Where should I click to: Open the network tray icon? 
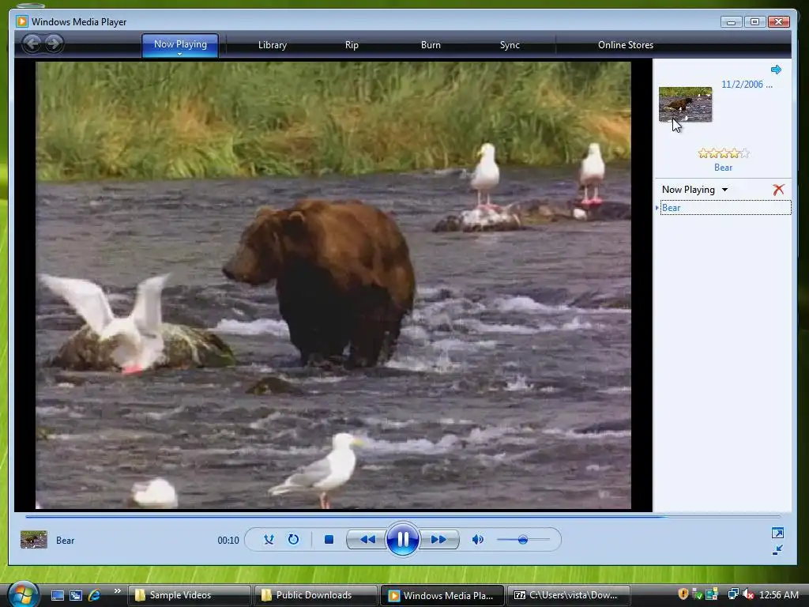pyautogui.click(x=733, y=594)
